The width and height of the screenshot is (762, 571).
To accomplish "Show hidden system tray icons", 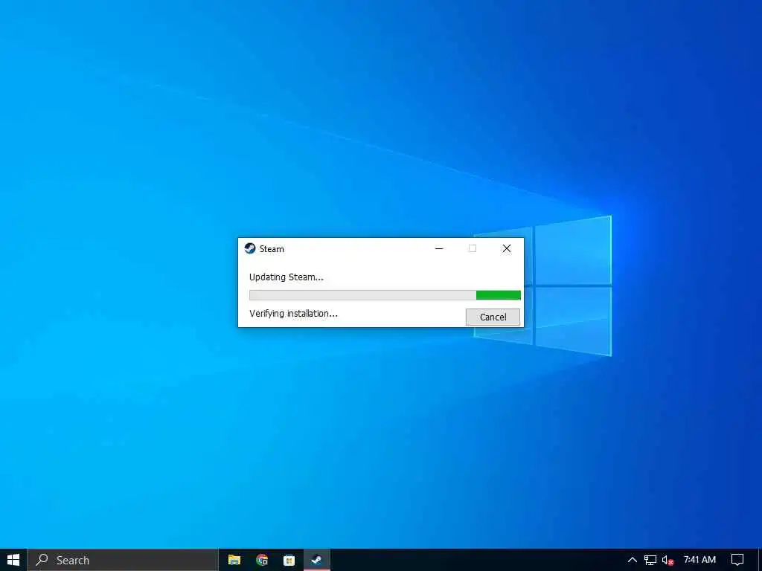I will click(x=633, y=560).
